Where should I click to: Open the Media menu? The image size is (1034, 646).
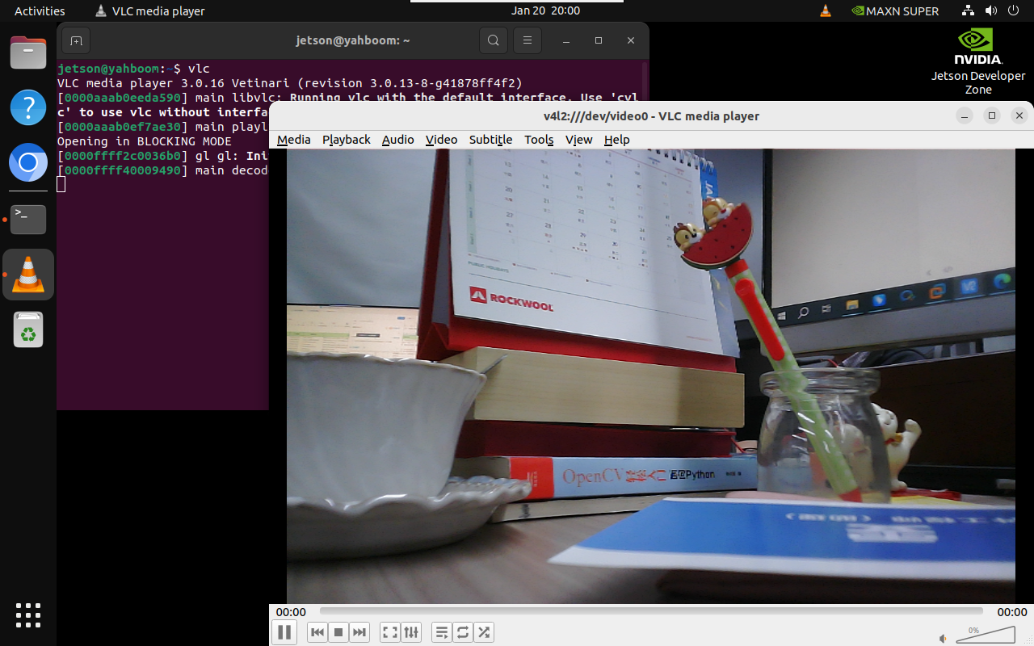(294, 140)
